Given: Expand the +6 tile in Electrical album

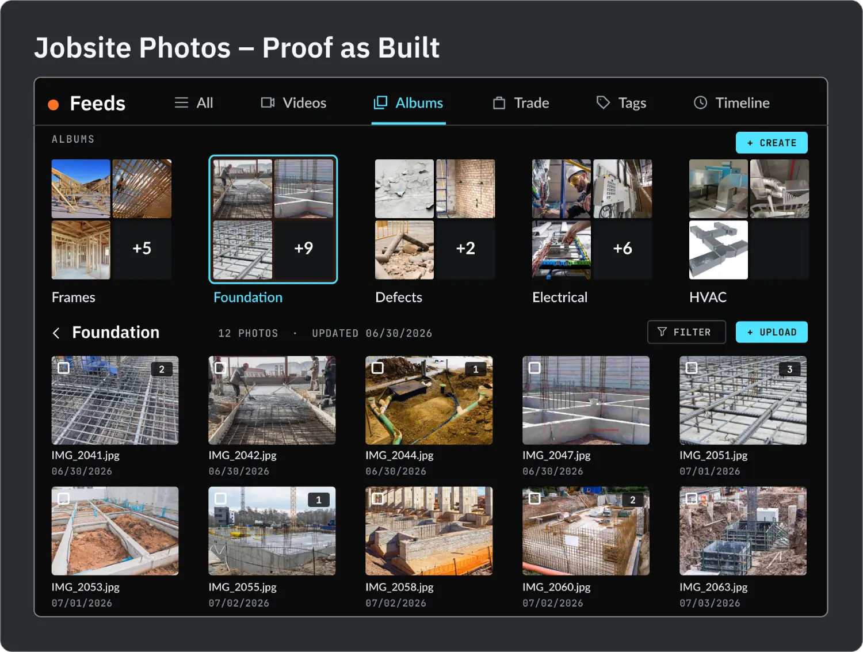Looking at the screenshot, I should pos(623,250).
